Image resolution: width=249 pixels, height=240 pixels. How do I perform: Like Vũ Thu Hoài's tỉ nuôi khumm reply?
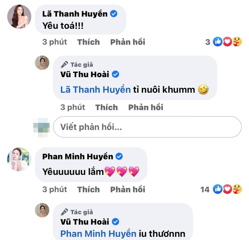(107, 107)
